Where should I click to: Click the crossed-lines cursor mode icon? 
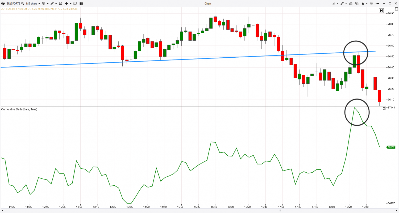[x=334, y=3]
